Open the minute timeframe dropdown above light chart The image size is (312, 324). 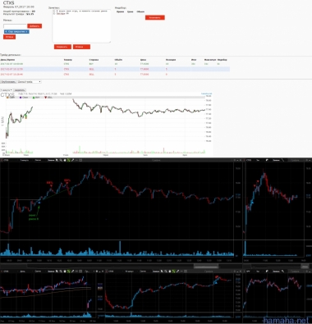[6, 90]
